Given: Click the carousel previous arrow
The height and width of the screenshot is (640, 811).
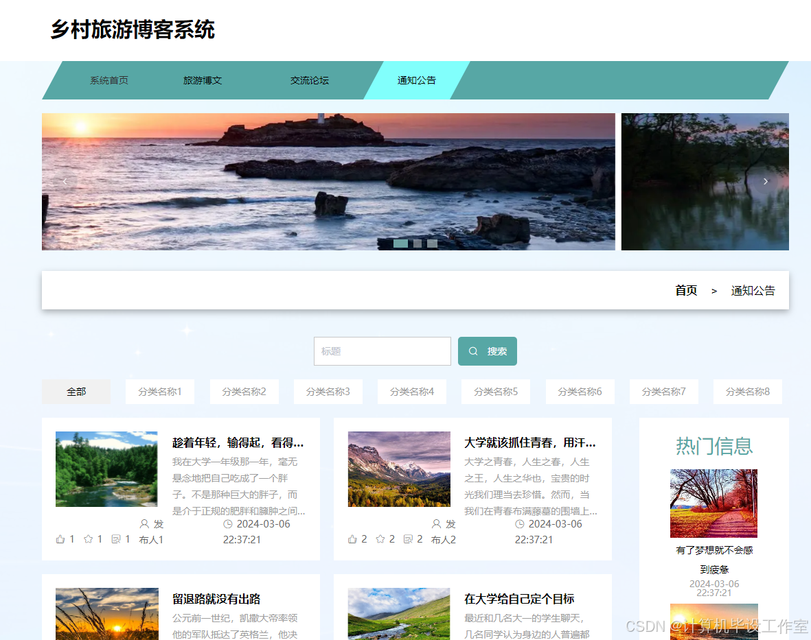Looking at the screenshot, I should (65, 181).
